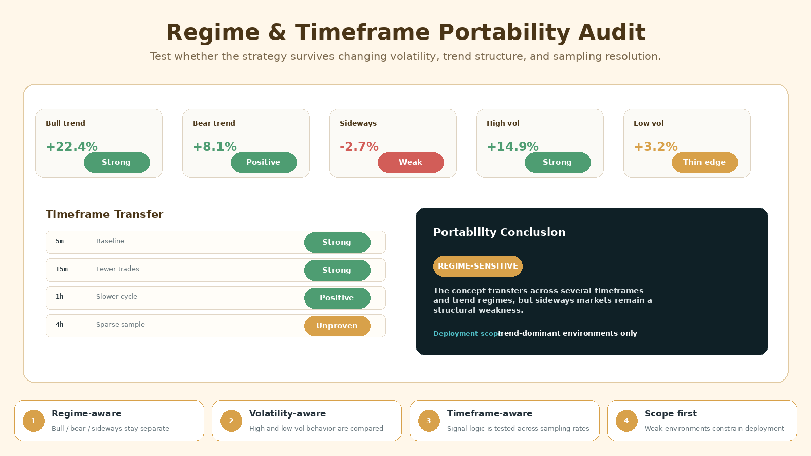The height and width of the screenshot is (456, 811).
Task: Click the 4h timeframe label
Action: click(x=60, y=325)
